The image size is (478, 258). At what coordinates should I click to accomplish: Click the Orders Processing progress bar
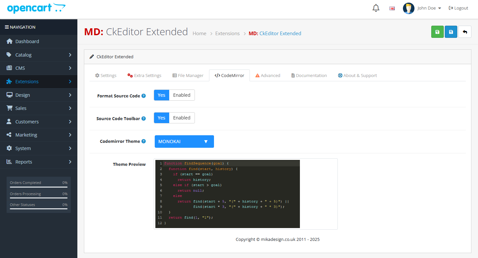39,198
